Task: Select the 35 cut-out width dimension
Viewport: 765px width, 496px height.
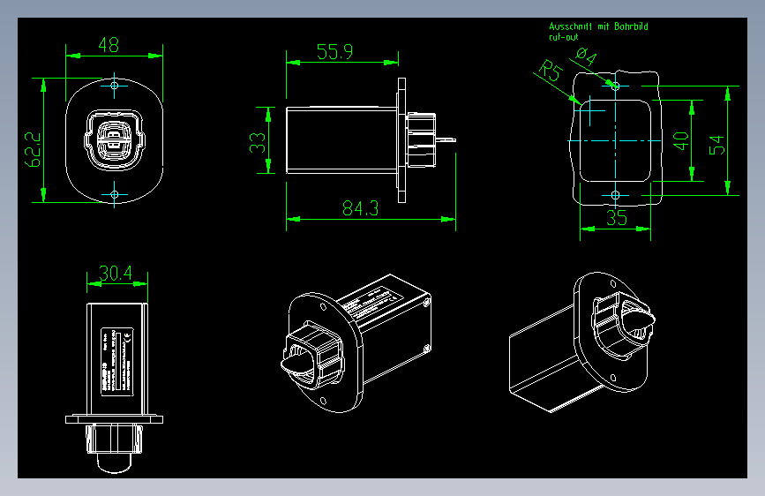Action: (617, 218)
